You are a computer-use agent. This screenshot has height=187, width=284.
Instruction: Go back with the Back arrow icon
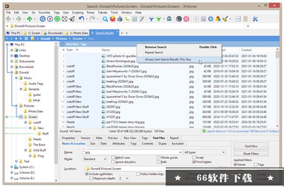[9, 19]
